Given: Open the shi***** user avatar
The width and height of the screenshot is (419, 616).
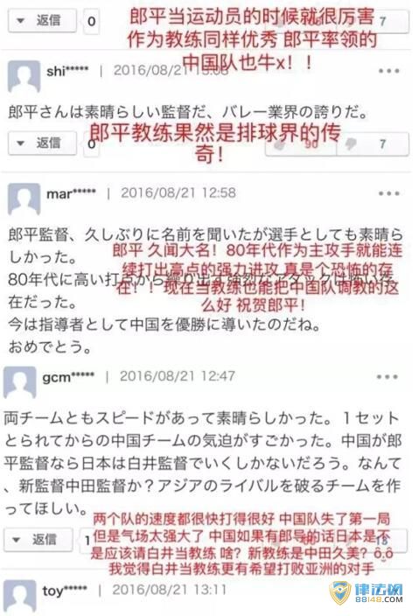Looking at the screenshot, I should point(24,76).
